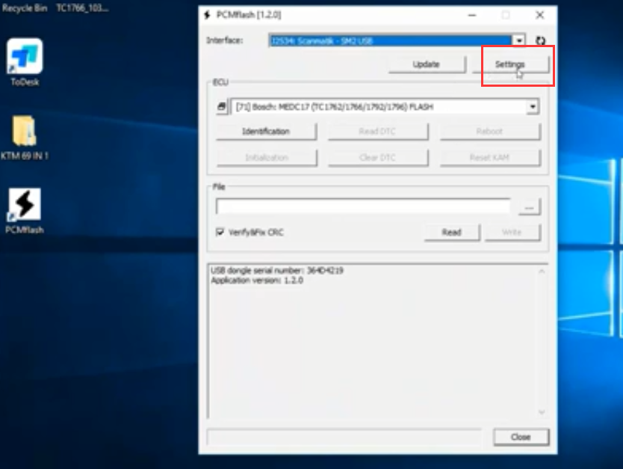Select the Application version: 1.2.0 log line
The width and height of the screenshot is (623, 469).
pos(257,281)
